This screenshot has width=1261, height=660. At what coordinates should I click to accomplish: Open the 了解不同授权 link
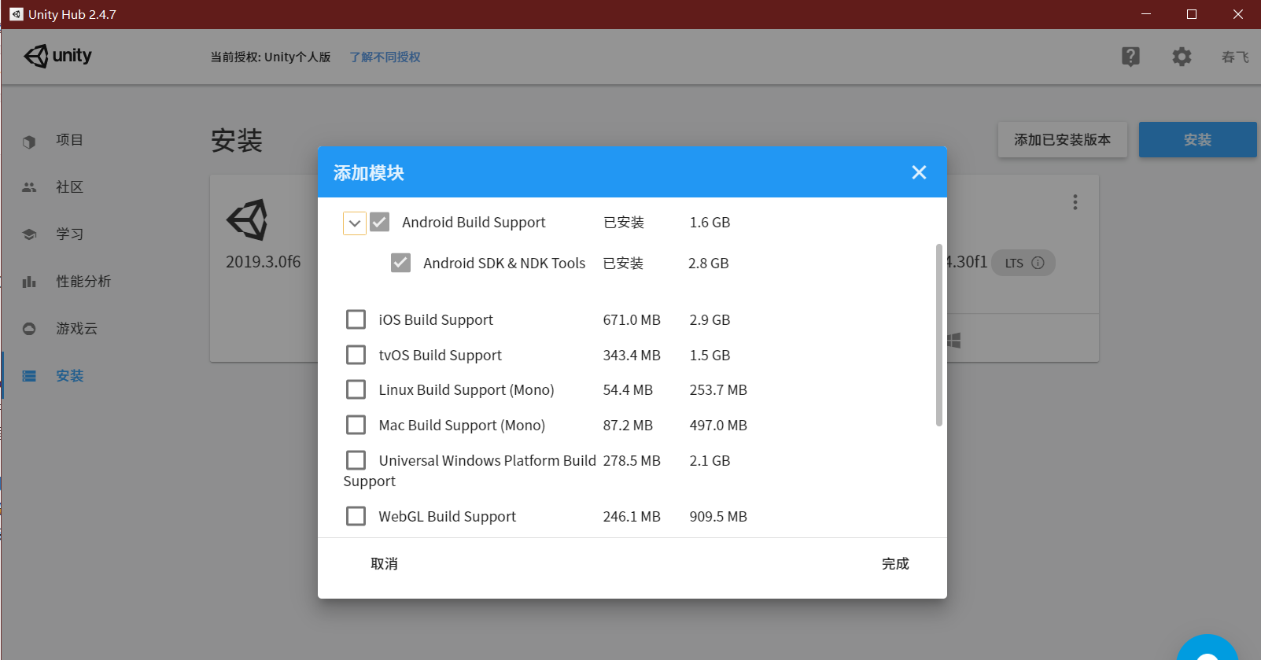pyautogui.click(x=385, y=57)
